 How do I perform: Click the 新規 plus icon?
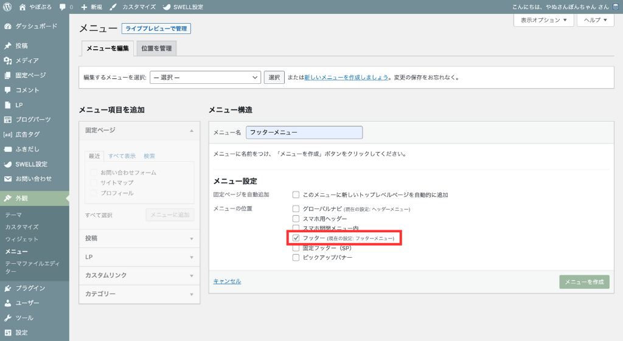(84, 7)
